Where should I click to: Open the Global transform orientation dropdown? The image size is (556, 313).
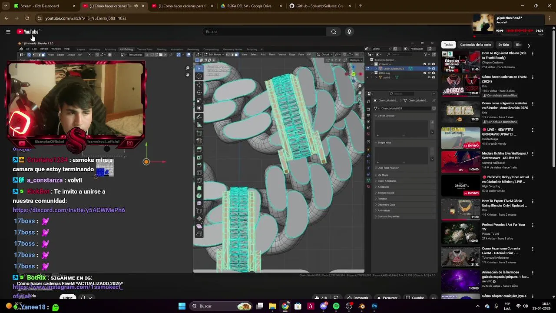[325, 54]
